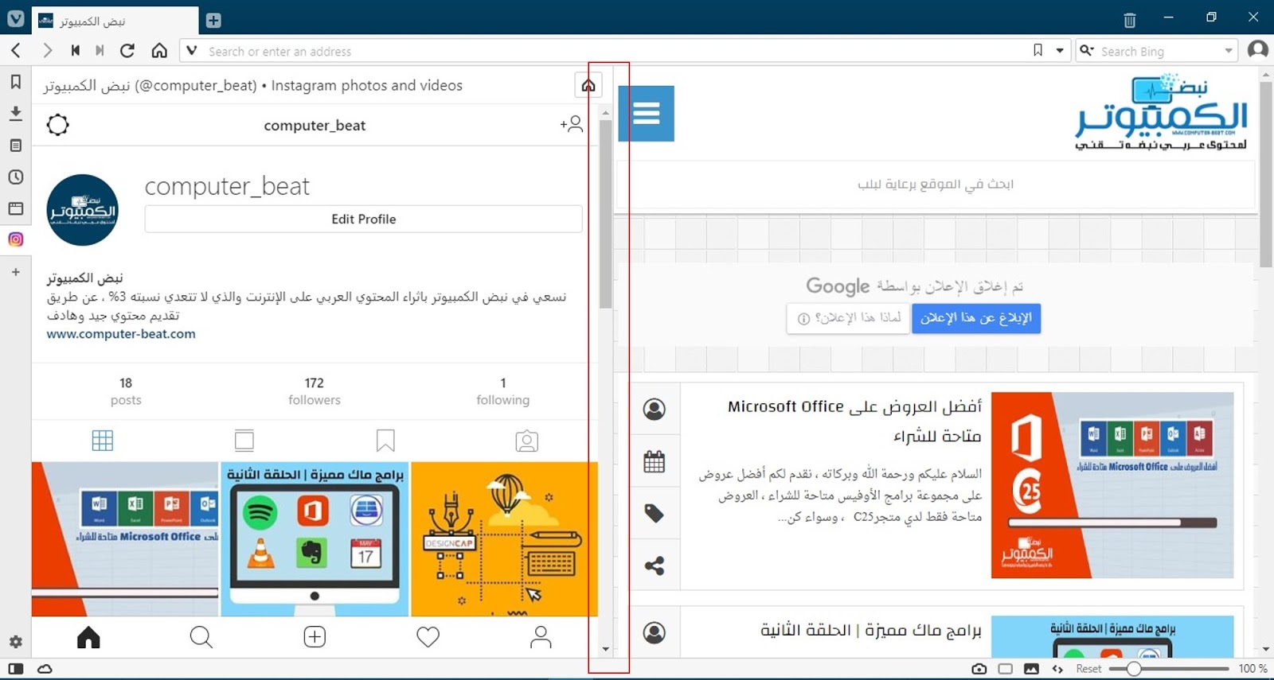Focus the website search field
The image size is (1274, 680).
(936, 185)
